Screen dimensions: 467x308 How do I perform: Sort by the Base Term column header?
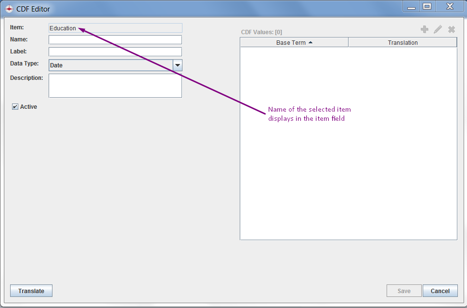(291, 43)
